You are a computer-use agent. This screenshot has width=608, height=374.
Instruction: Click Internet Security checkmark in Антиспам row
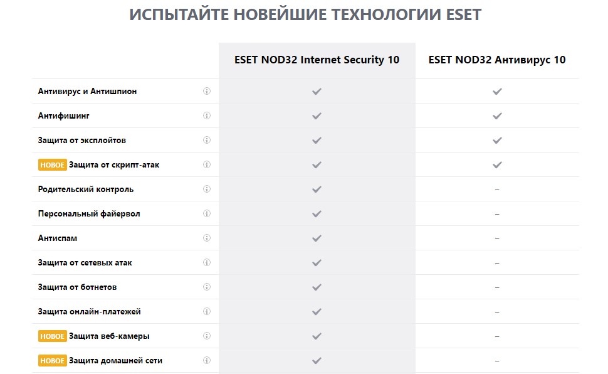(317, 238)
